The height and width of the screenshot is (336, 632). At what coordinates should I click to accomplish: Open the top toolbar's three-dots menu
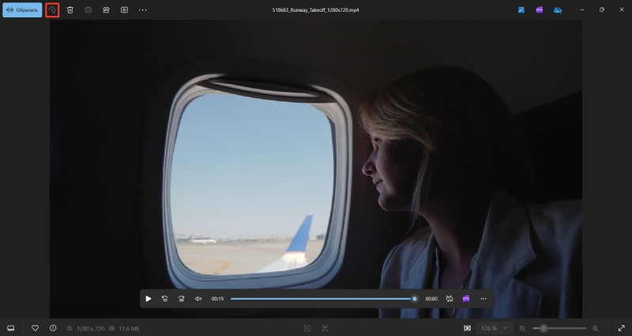[x=143, y=10]
